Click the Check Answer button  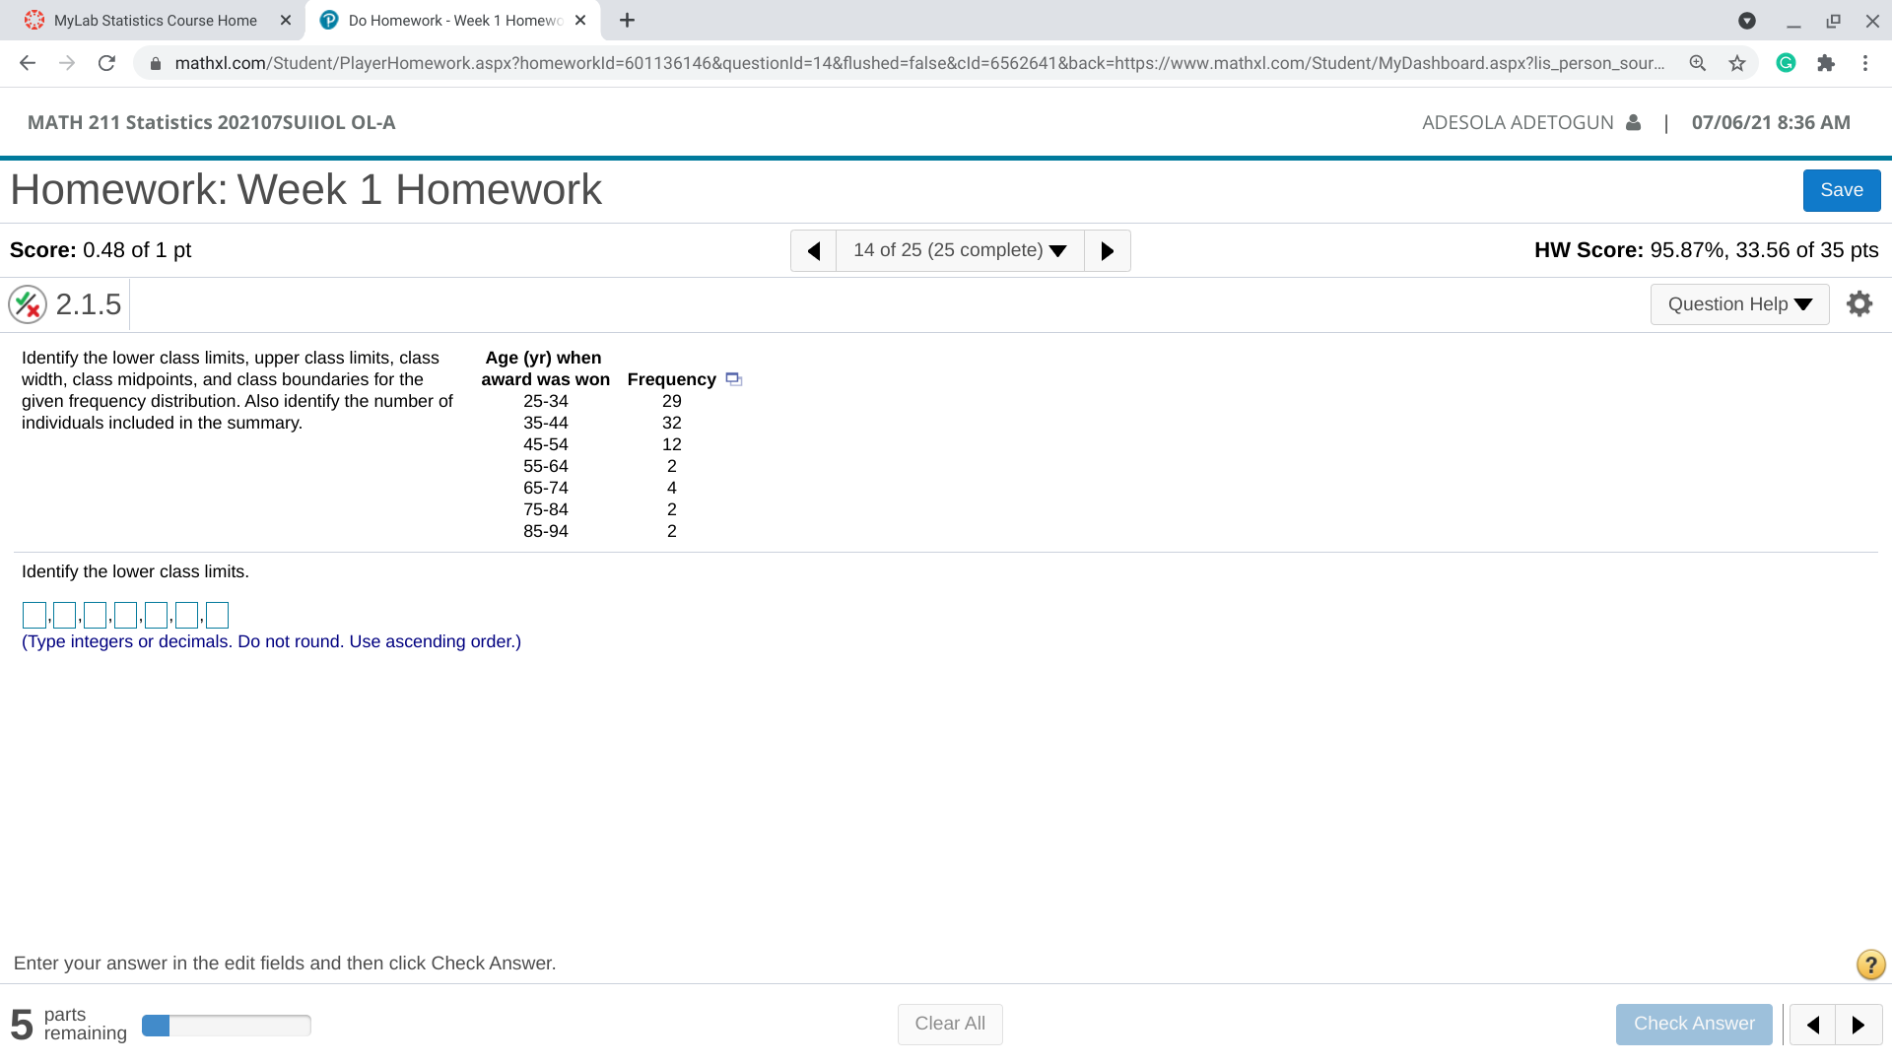click(x=1695, y=1023)
